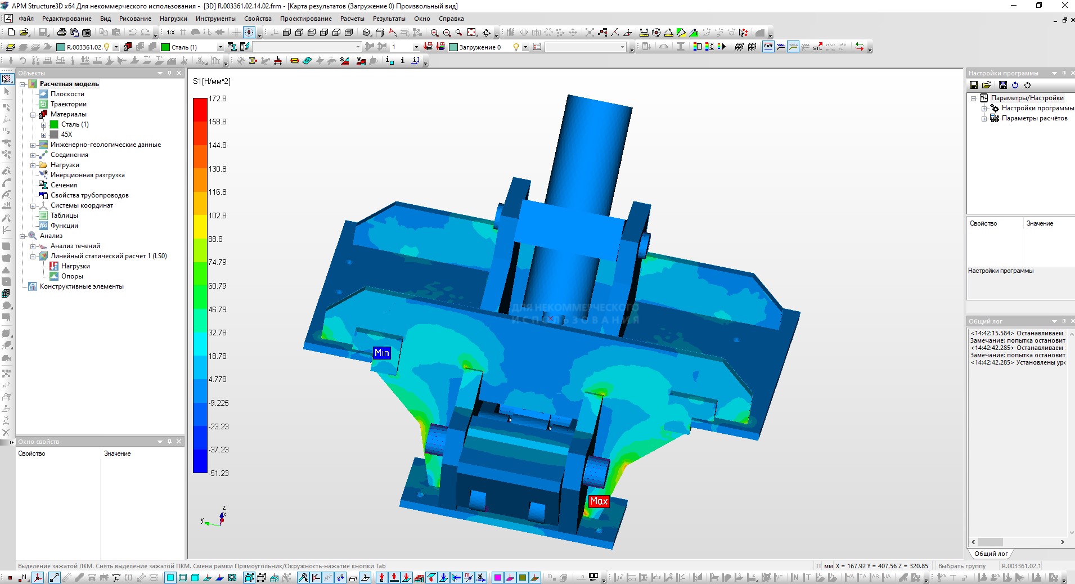1075x584 pixels.
Task: Click the fit-all view icon
Action: 472,33
